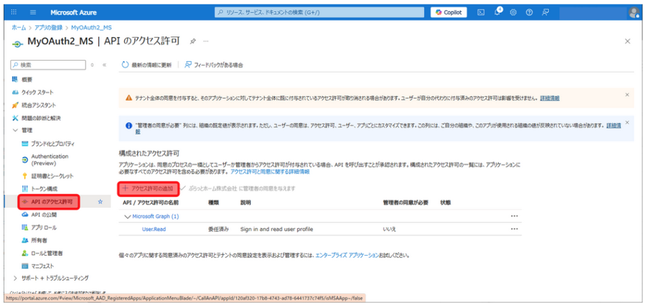Open portal settings gear icon
The image size is (648, 305).
513,13
